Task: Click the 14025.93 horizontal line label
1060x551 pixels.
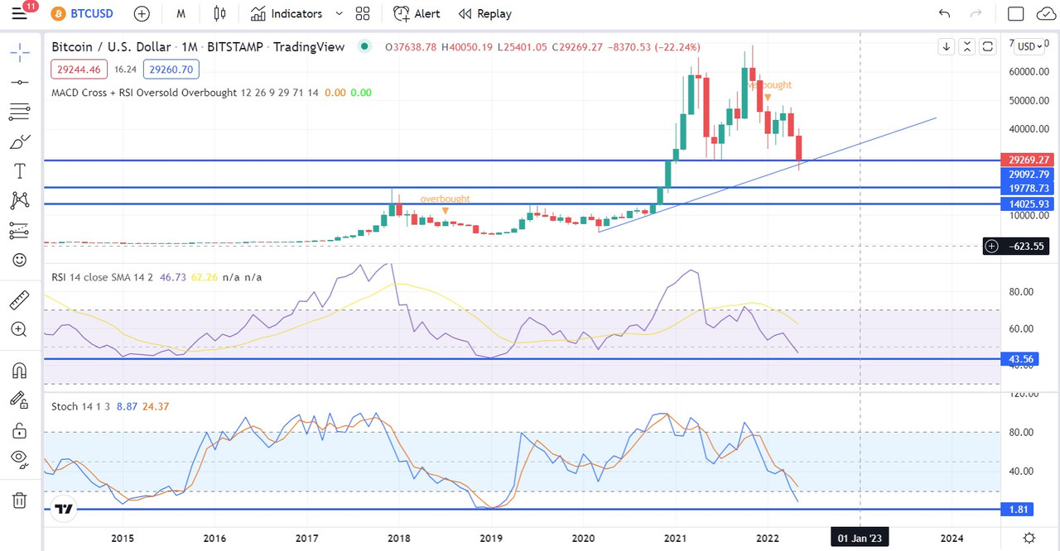Action: pyautogui.click(x=1027, y=204)
